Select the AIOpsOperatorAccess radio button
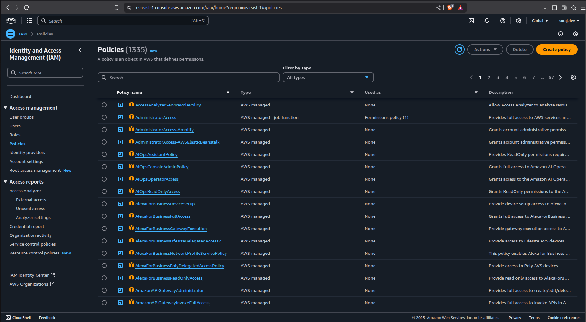 coord(104,179)
